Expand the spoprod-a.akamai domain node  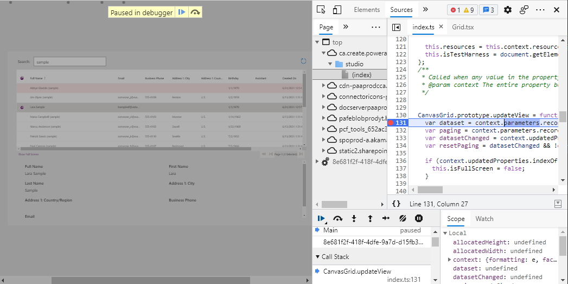click(x=324, y=140)
